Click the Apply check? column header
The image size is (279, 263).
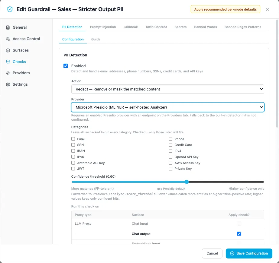(239, 215)
